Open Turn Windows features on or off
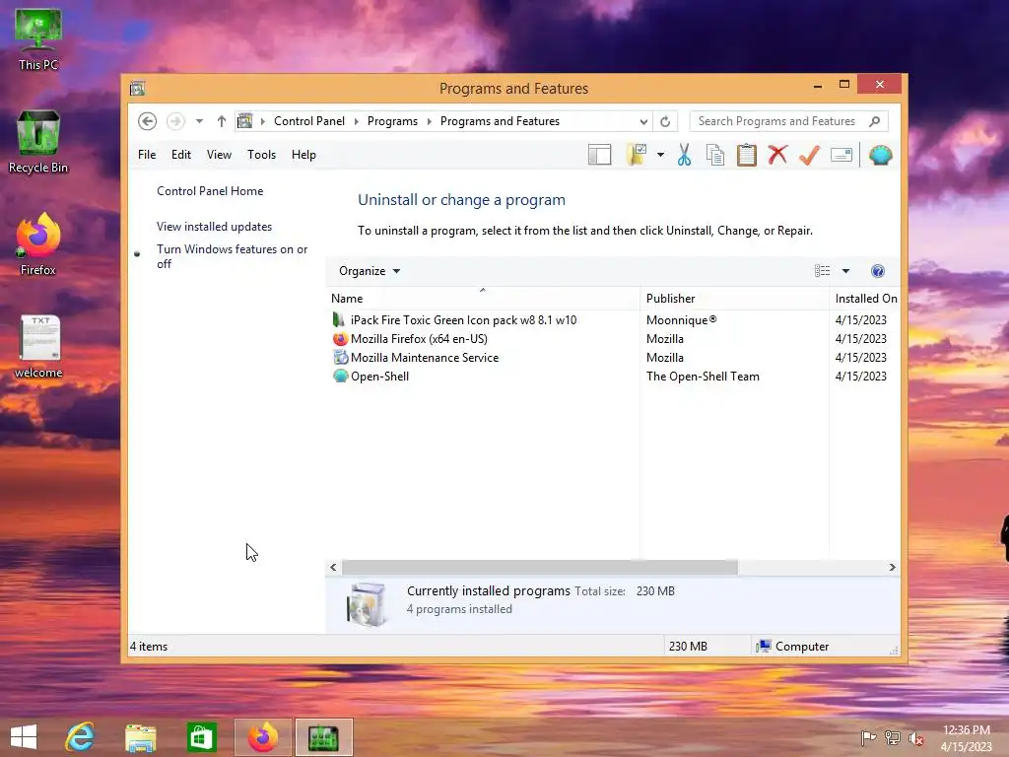This screenshot has height=757, width=1009. point(232,256)
